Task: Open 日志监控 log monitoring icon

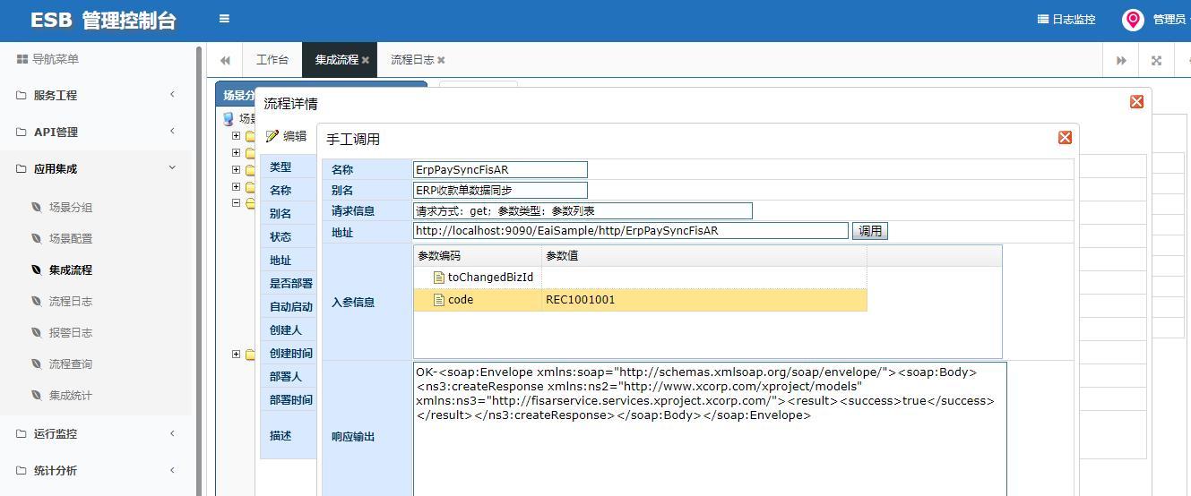Action: tap(1043, 19)
